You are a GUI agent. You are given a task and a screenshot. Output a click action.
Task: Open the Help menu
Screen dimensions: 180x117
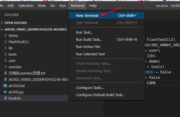pos(93,5)
